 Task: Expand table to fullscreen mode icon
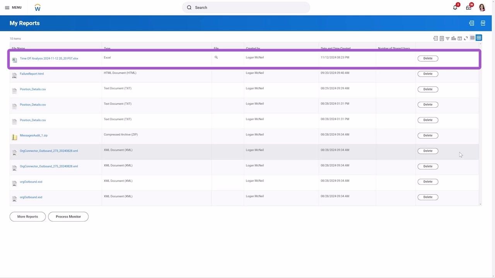click(x=466, y=38)
